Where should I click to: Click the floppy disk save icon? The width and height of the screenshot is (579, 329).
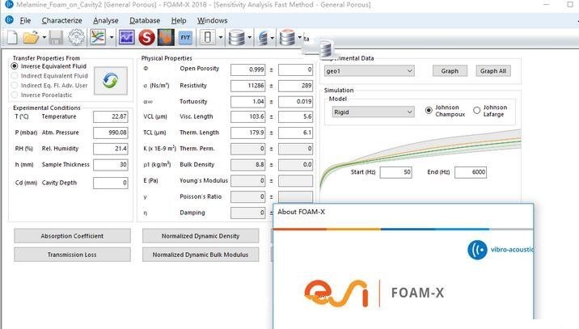click(x=56, y=38)
